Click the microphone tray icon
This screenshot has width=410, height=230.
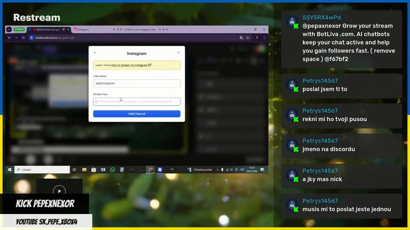coord(222,170)
